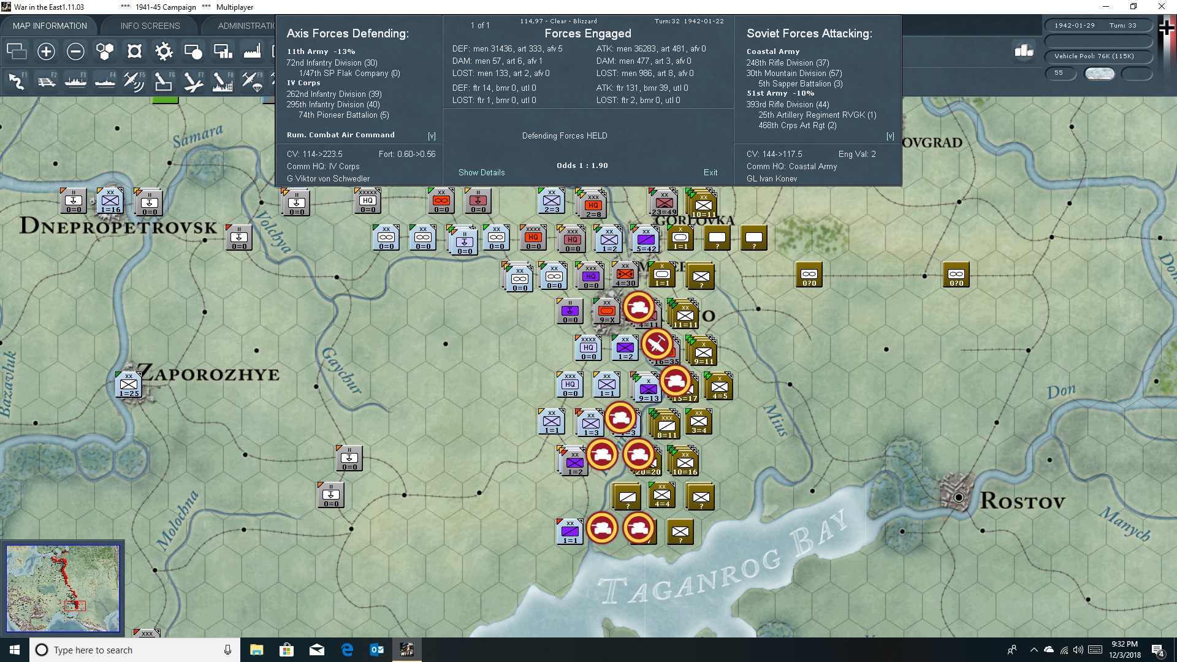Screen dimensions: 1177x662
Task: Click the zoom in plus icon
Action: pyautogui.click(x=46, y=51)
